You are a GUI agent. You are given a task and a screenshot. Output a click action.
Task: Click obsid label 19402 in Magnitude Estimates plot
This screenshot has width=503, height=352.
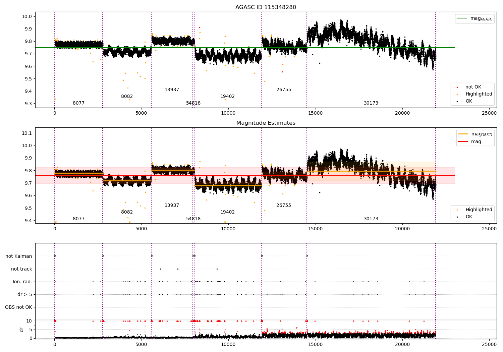(x=227, y=212)
